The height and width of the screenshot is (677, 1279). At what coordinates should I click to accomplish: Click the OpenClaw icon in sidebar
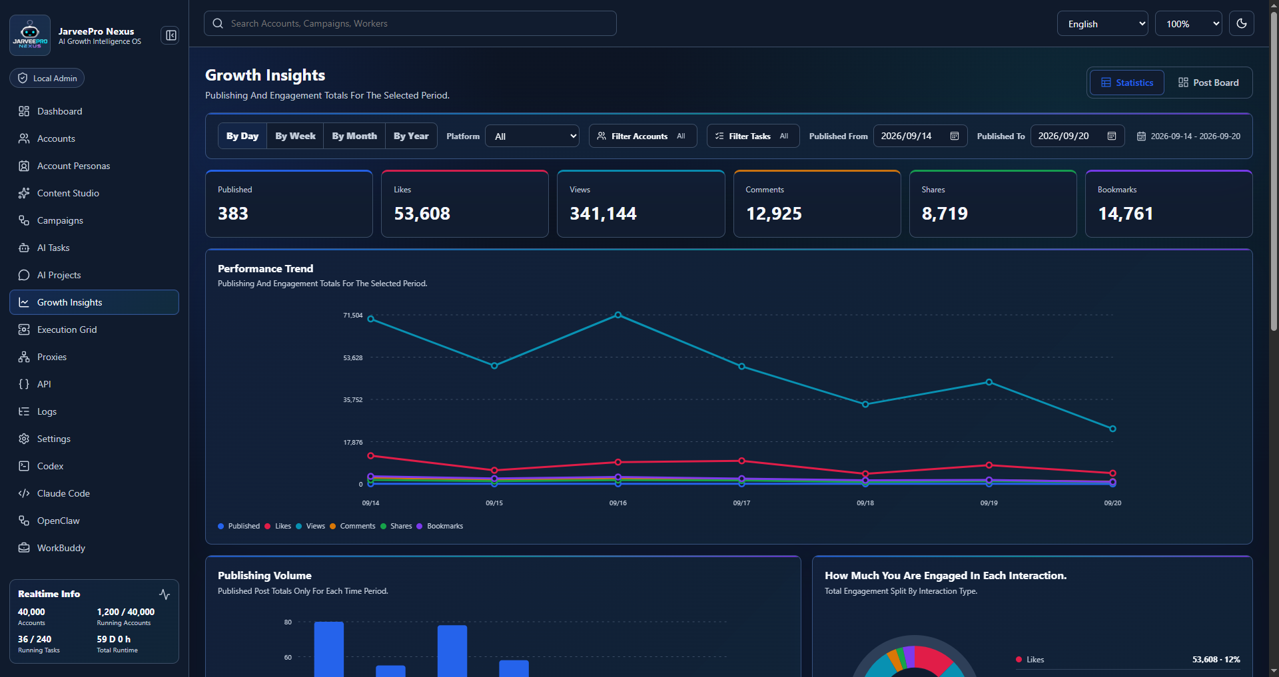tap(24, 521)
